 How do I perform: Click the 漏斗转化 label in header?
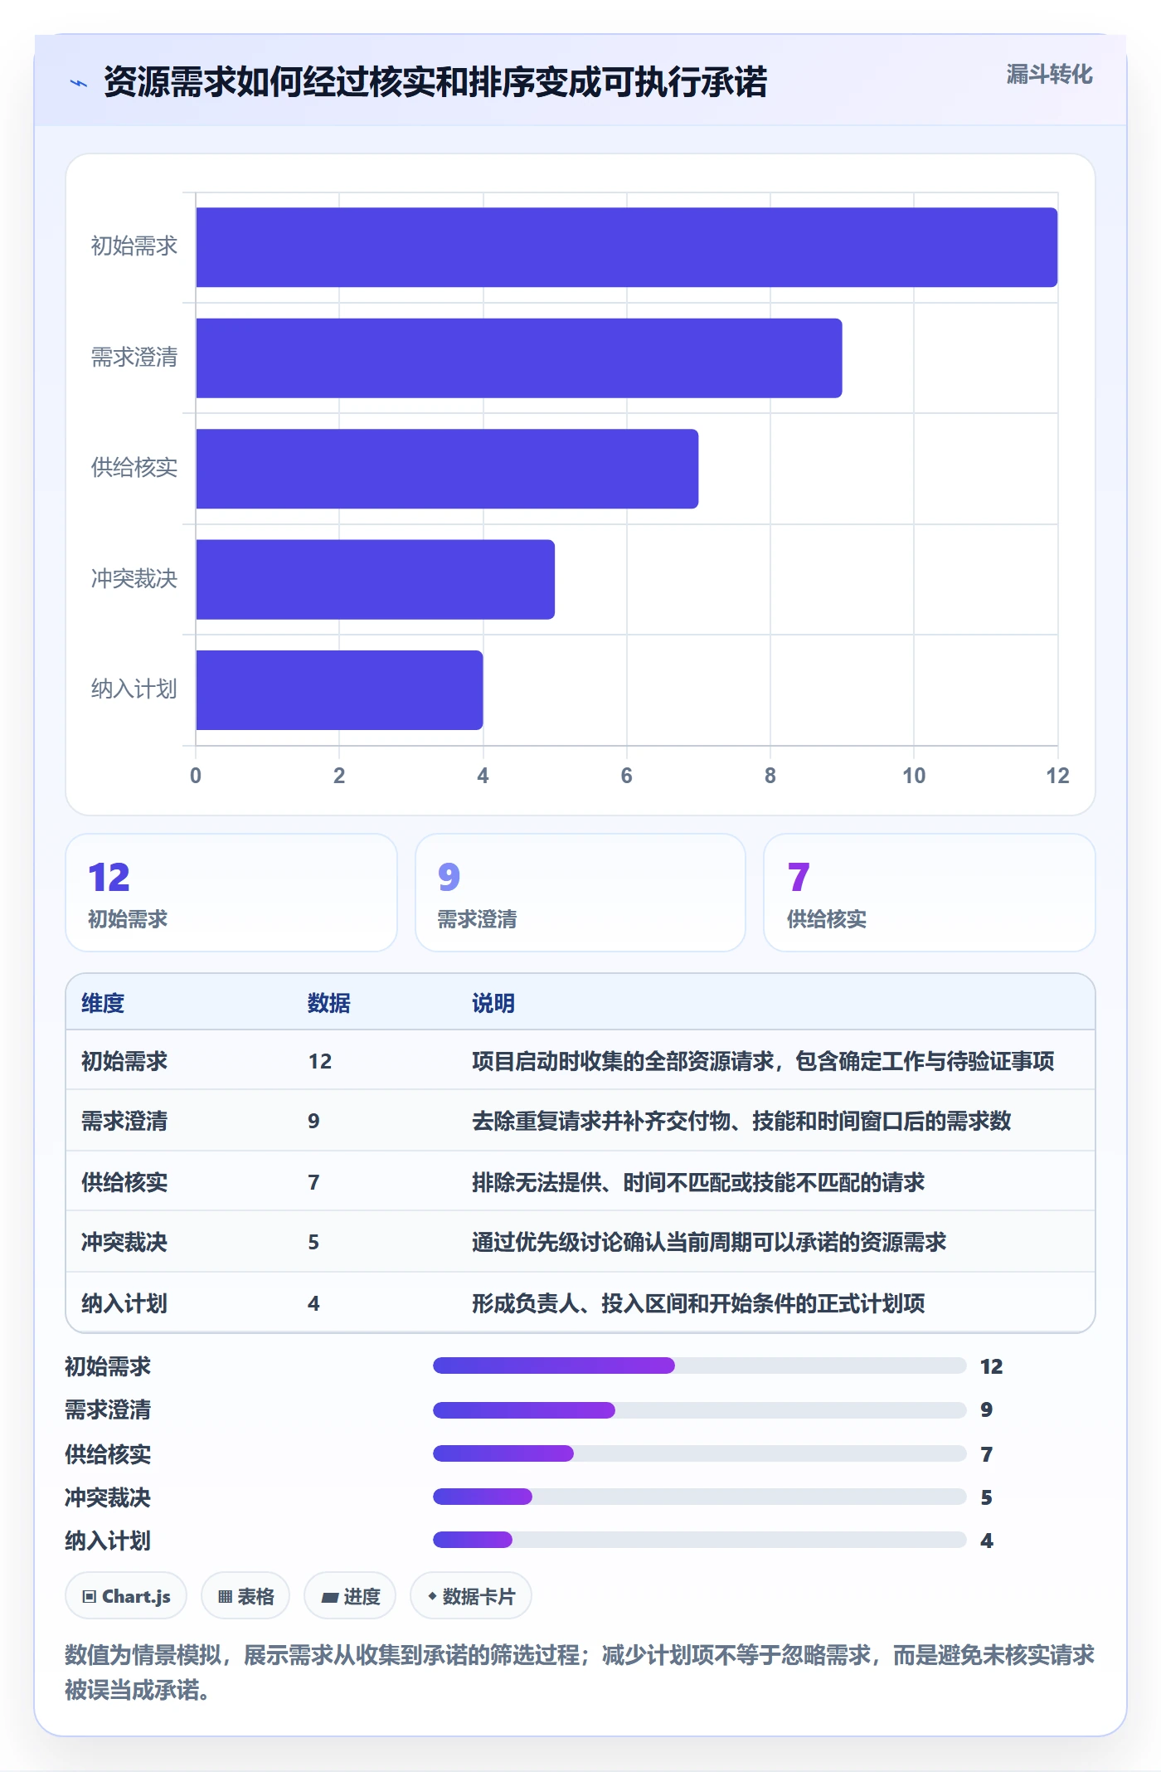(x=1049, y=75)
